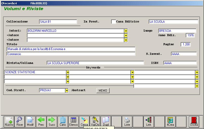Click the ISBN field AAAA
Screen dimensions: 204x129
pos(180,63)
